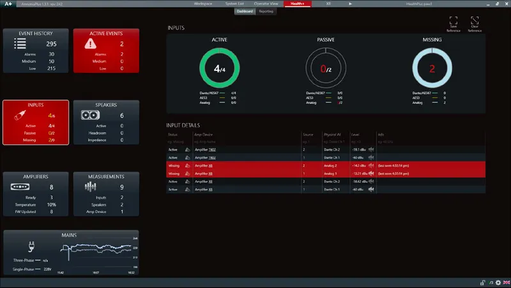Click the Level filter field
511x288 pixels.
363,142
